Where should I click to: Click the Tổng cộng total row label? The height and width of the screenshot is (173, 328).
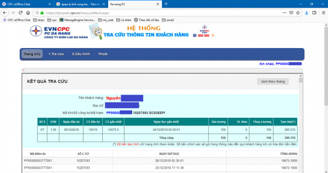point(166,138)
